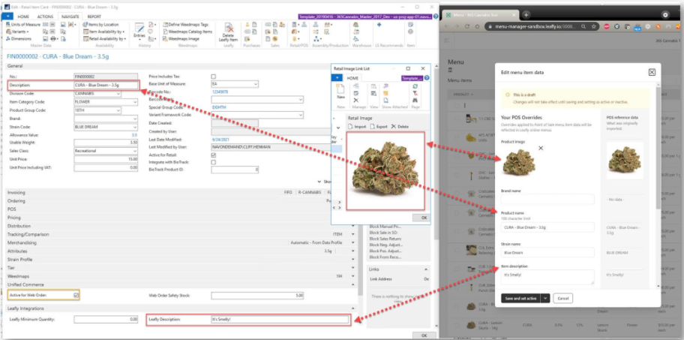Click the refresh icon in the Retail Image Link List ribbon
Viewport: 684px width, 340px height.
[415, 87]
